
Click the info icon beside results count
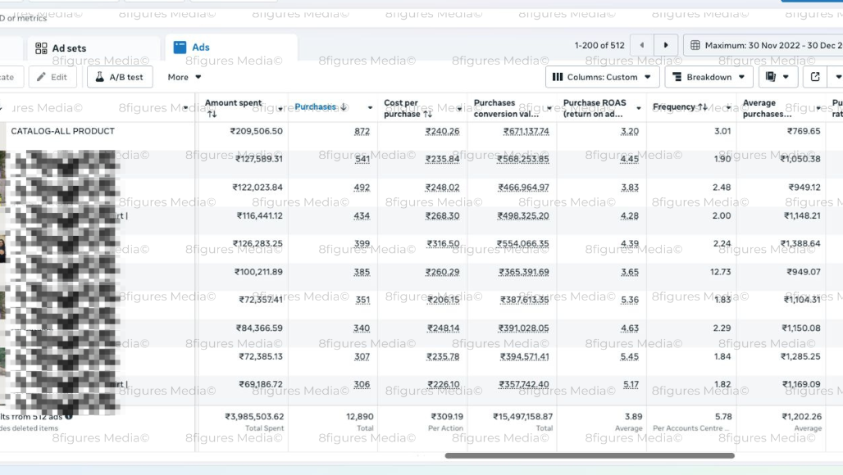tap(69, 416)
